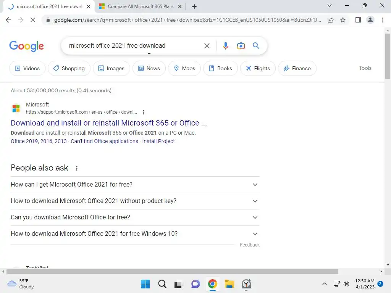Click the scroll down arrow on the vertical scrollbar
Viewport: 391px width, 293px height.
388,265
